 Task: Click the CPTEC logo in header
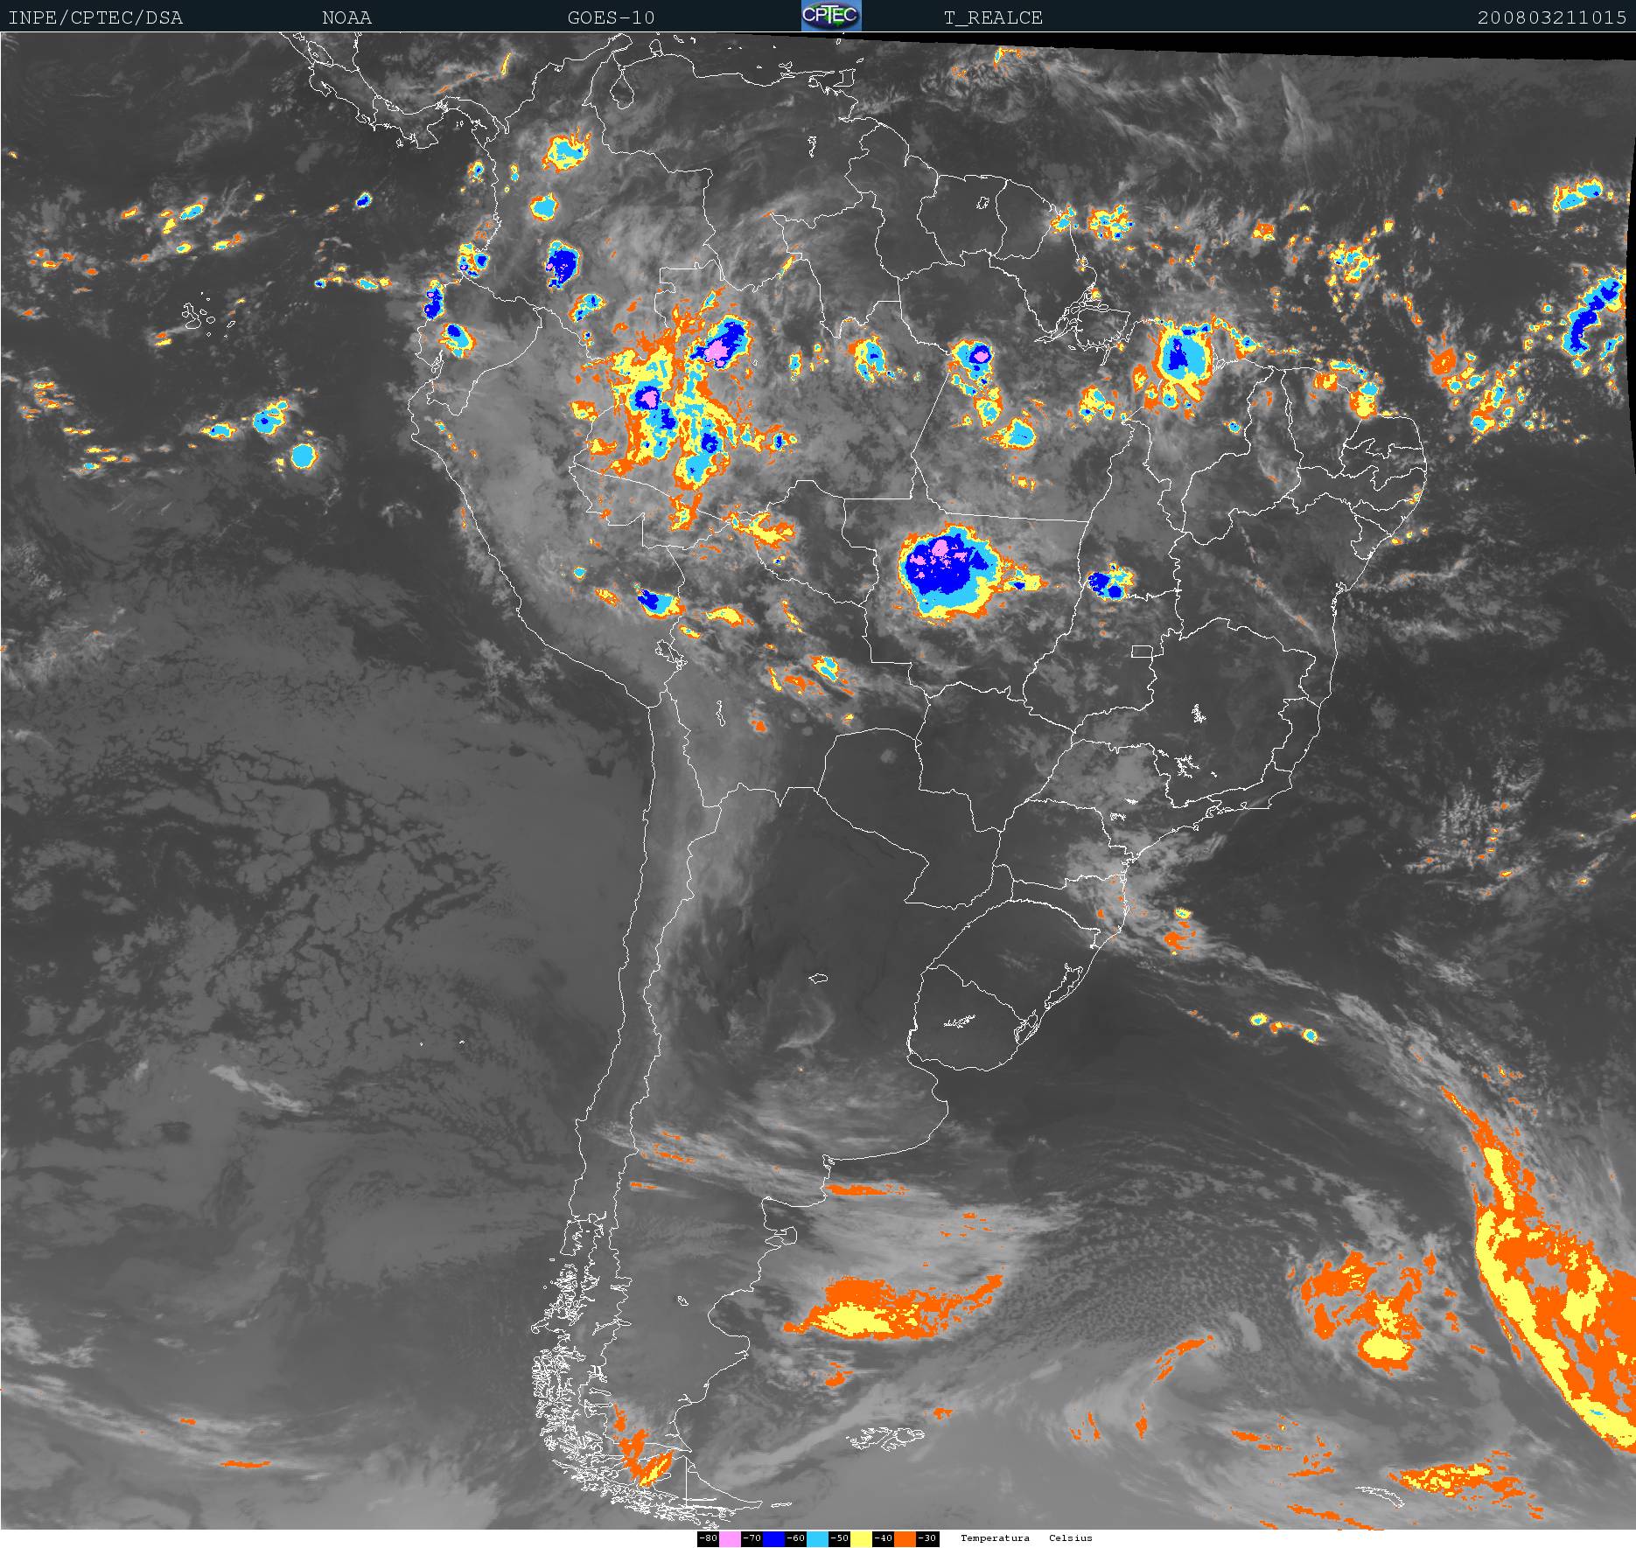[831, 16]
